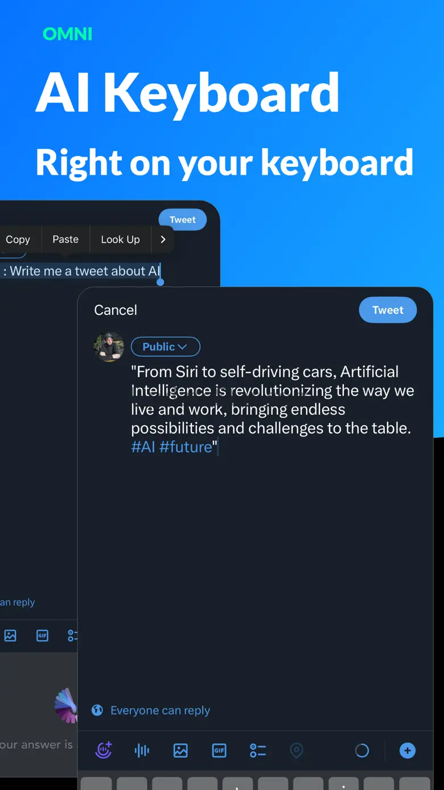The width and height of the screenshot is (444, 790).
Task: Tap Cancel to discard the tweet
Action: tap(116, 310)
